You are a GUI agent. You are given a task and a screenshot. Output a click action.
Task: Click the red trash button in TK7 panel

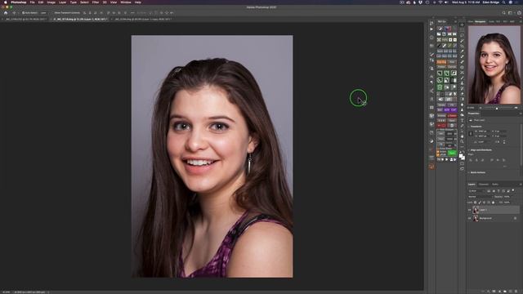(452, 126)
